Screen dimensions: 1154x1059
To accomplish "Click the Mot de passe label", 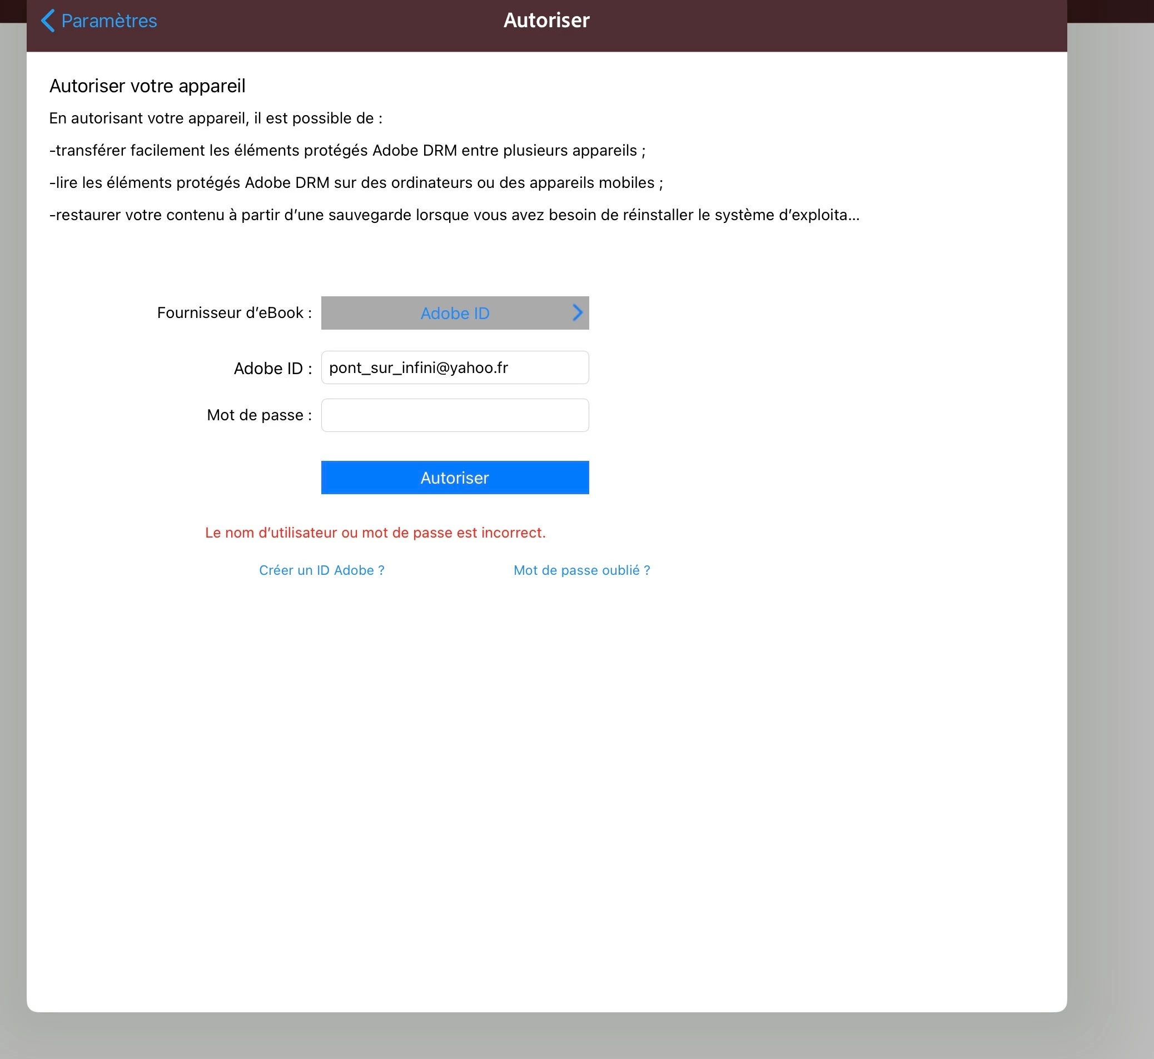I will [x=260, y=415].
